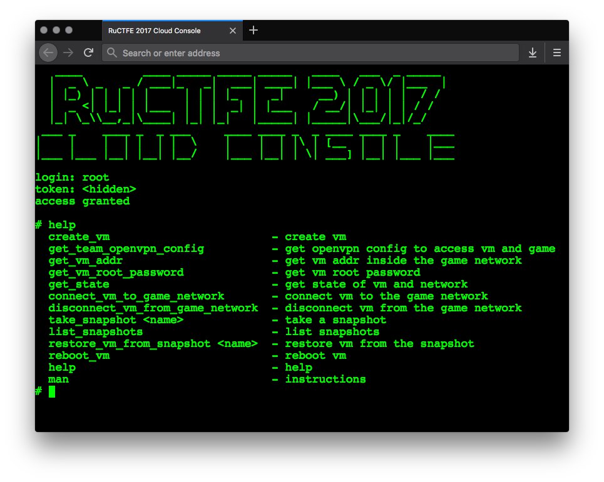Focus the Search or enter address field

310,53
